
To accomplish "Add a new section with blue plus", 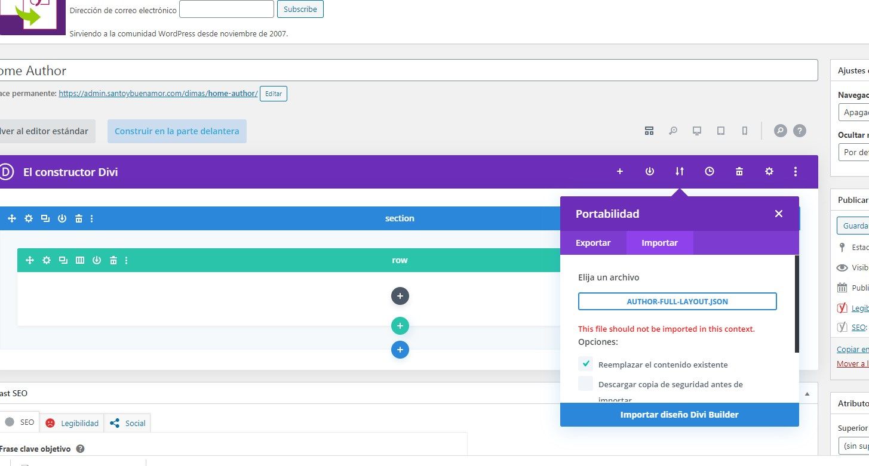I will tap(400, 350).
